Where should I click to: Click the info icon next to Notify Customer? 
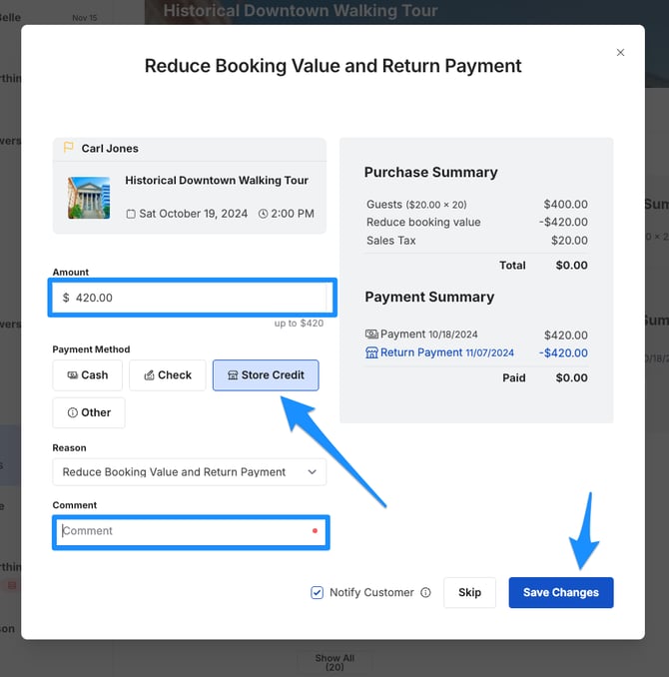coord(425,592)
